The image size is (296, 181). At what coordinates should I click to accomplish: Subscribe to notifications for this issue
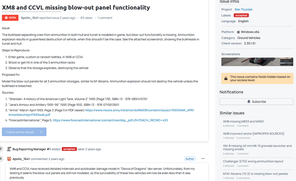(x=256, y=102)
